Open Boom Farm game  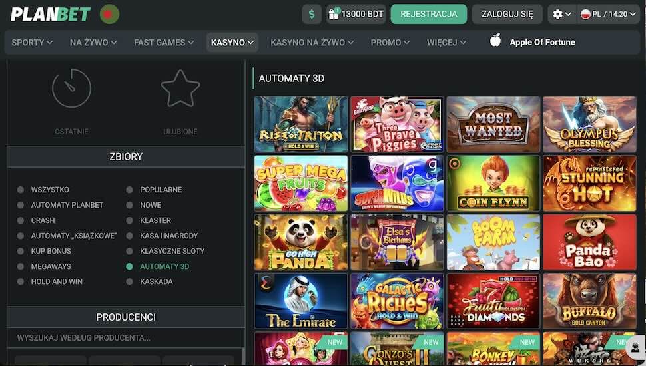tap(493, 242)
